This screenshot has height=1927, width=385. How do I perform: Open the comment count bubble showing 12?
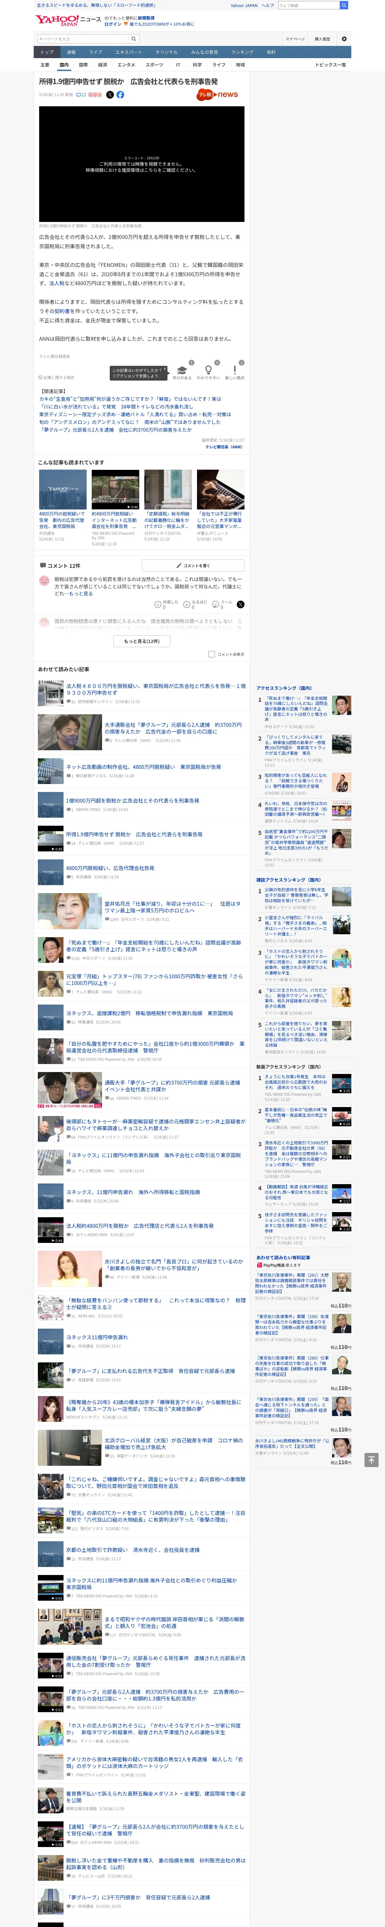81,95
